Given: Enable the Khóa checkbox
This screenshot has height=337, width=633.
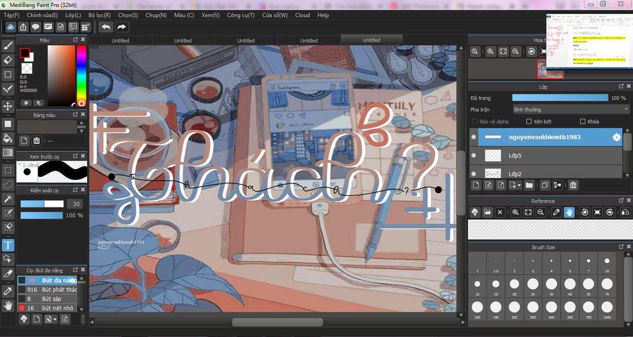Looking at the screenshot, I should coord(582,122).
